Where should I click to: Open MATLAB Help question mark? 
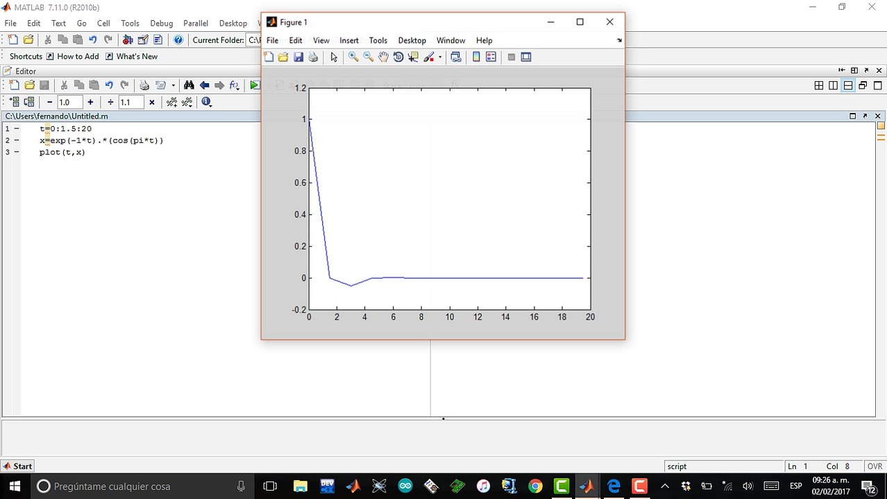(x=178, y=40)
